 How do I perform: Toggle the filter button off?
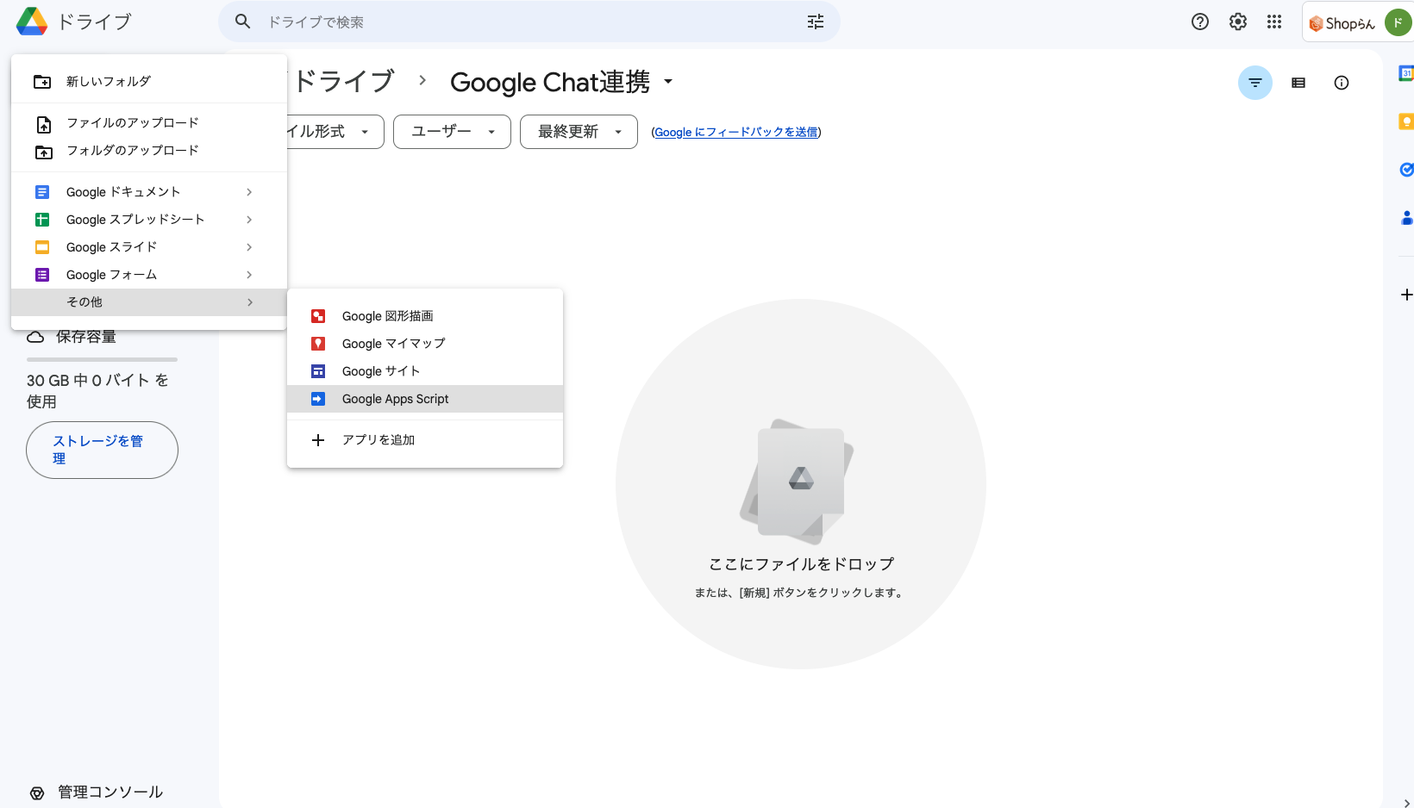tap(1255, 83)
